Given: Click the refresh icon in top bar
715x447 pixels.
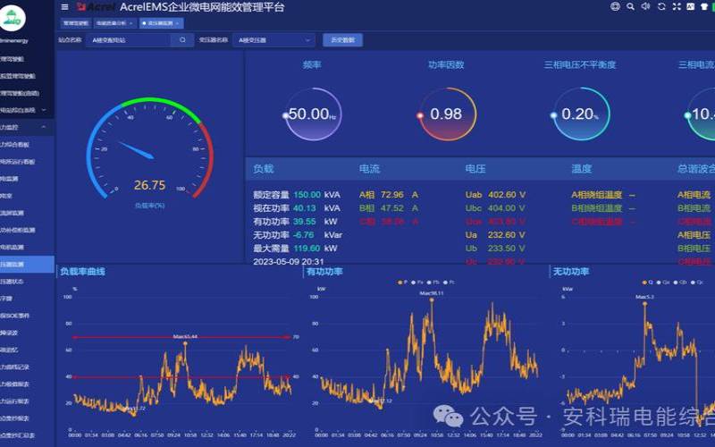Looking at the screenshot, I should coord(662,6).
